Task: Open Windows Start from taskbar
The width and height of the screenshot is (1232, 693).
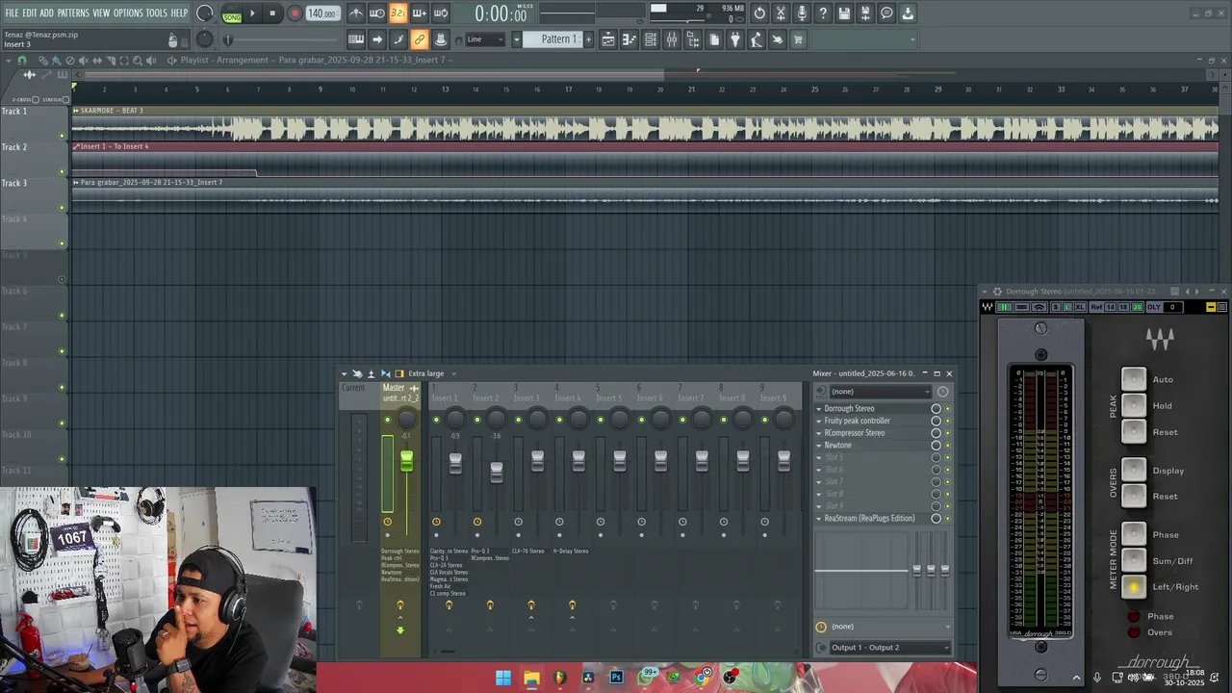Action: pos(503,678)
